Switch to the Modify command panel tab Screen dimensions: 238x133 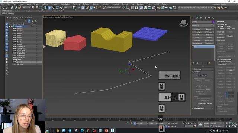pos(197,18)
